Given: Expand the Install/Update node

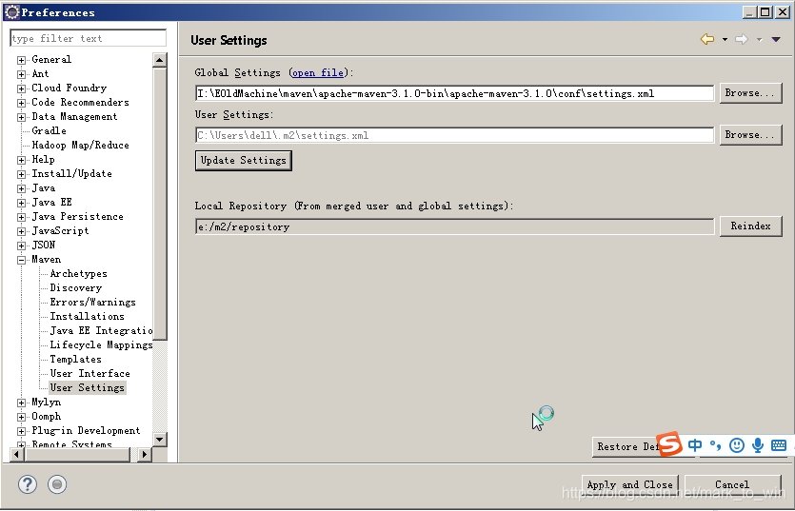Looking at the screenshot, I should coord(21,174).
